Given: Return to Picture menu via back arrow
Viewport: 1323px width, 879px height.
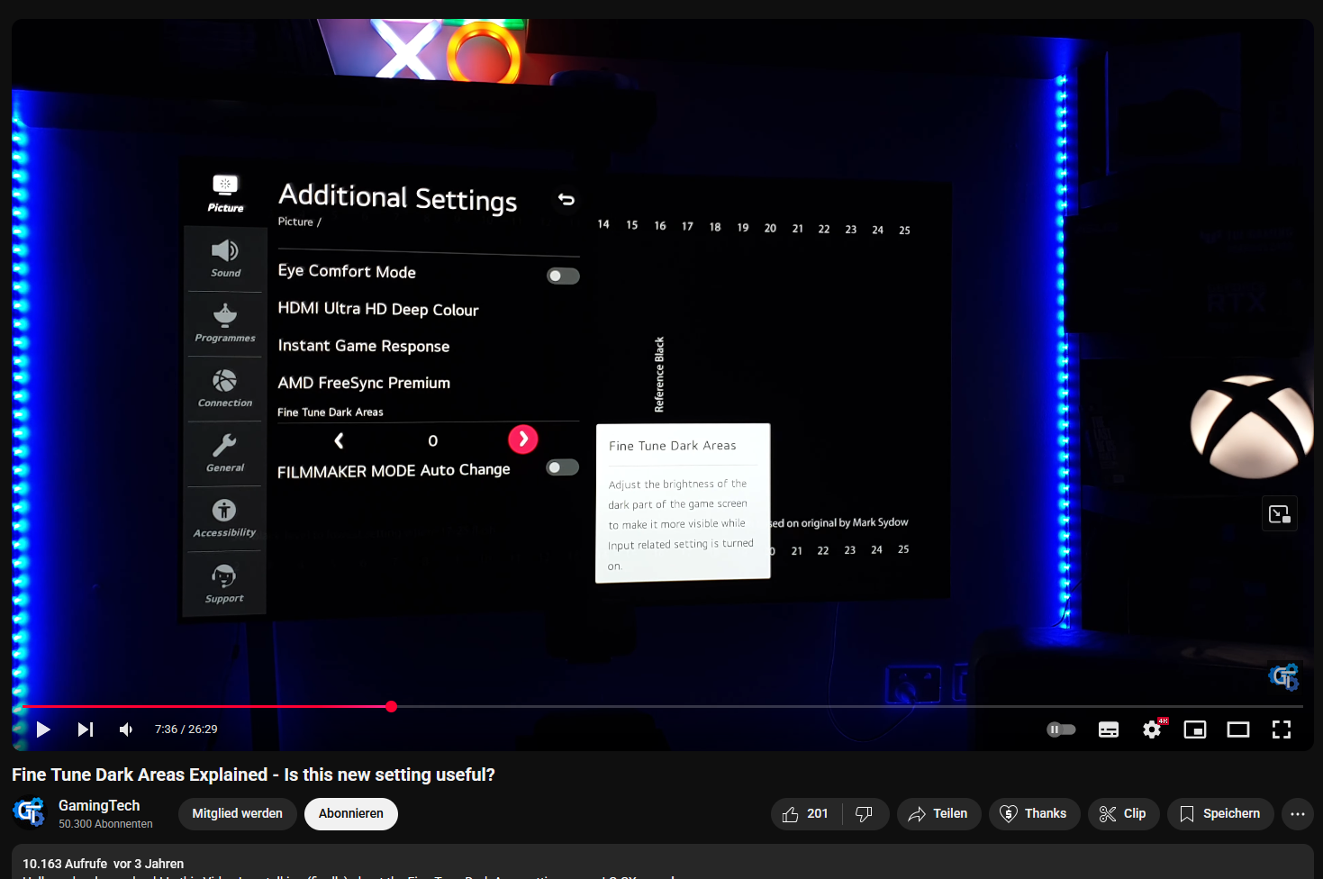Looking at the screenshot, I should click(x=565, y=199).
